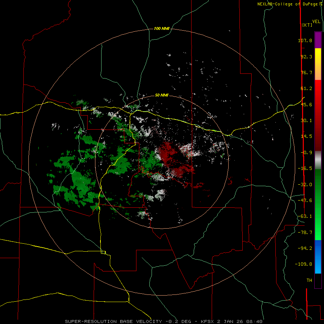Click the 76.7 velocity scale label

306,72
